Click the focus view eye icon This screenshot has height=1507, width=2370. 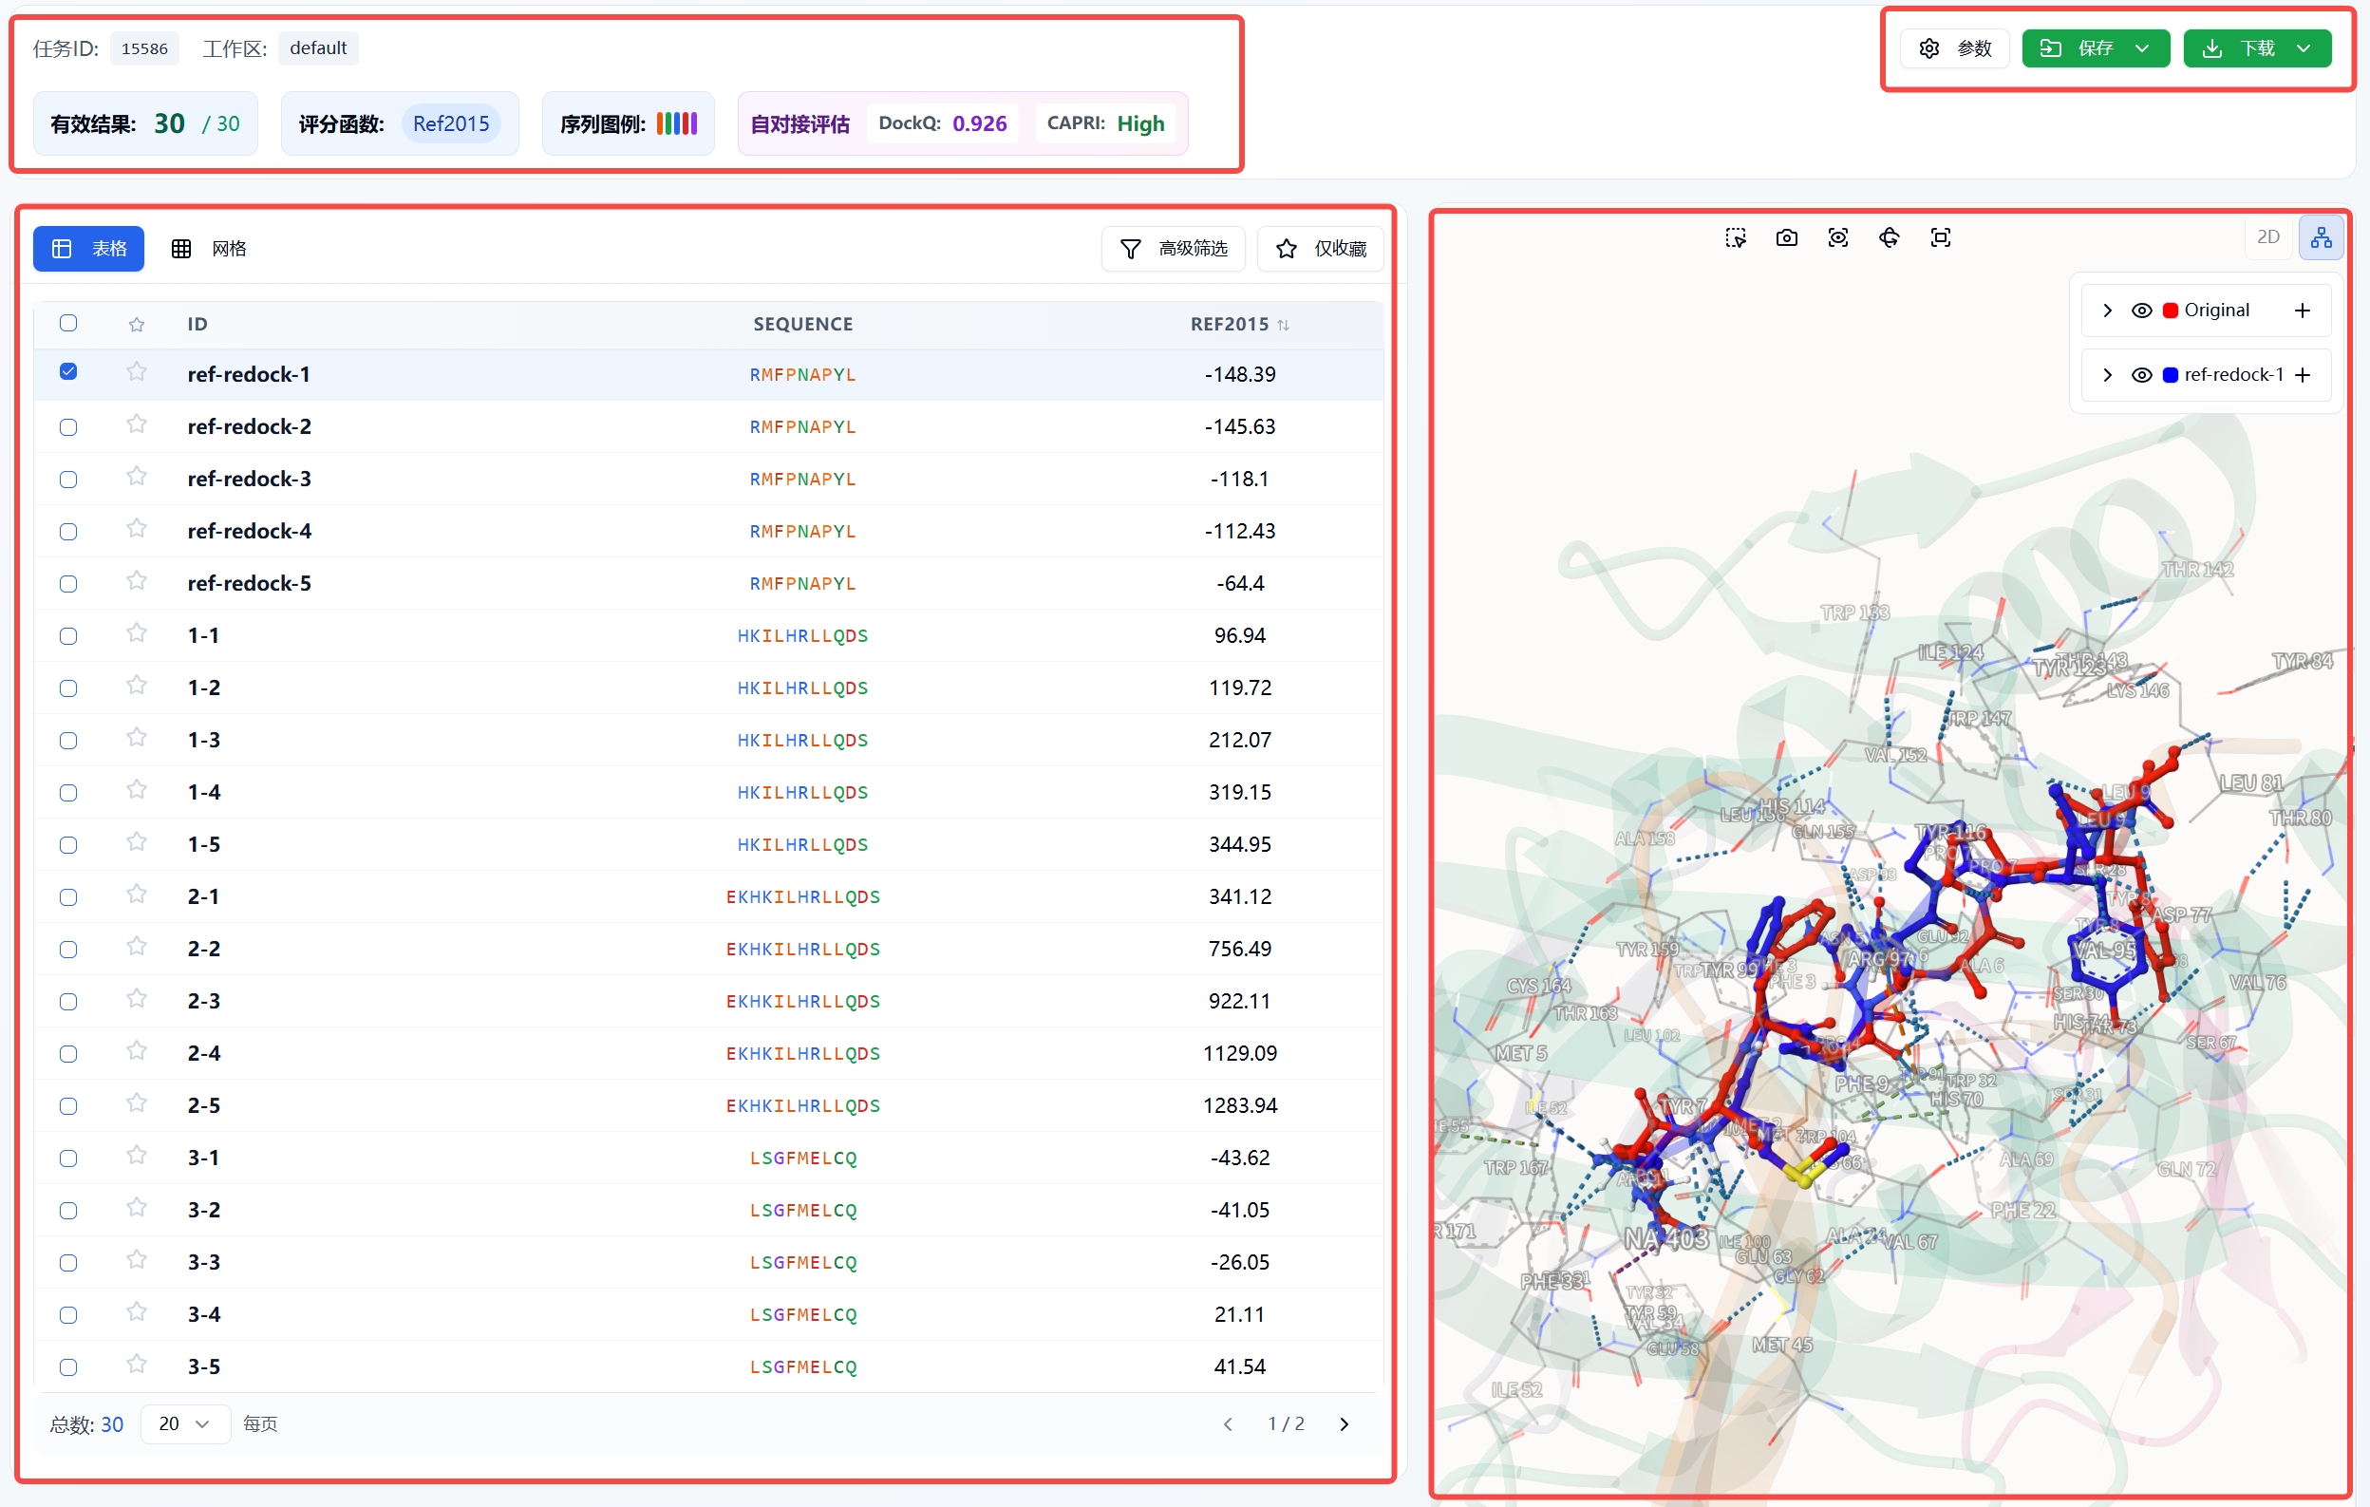[x=1837, y=237]
